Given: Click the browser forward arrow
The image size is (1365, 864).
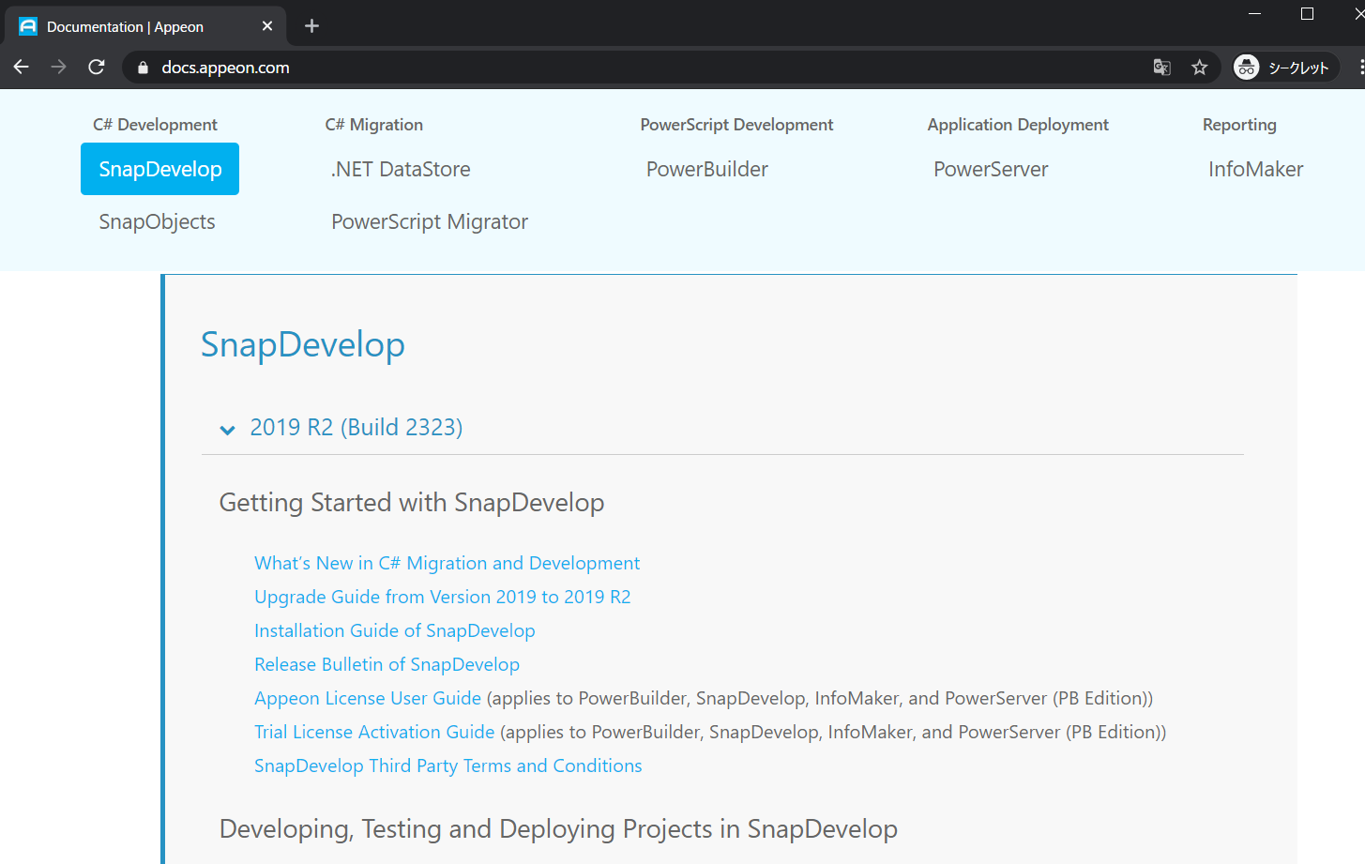Looking at the screenshot, I should coord(59,67).
